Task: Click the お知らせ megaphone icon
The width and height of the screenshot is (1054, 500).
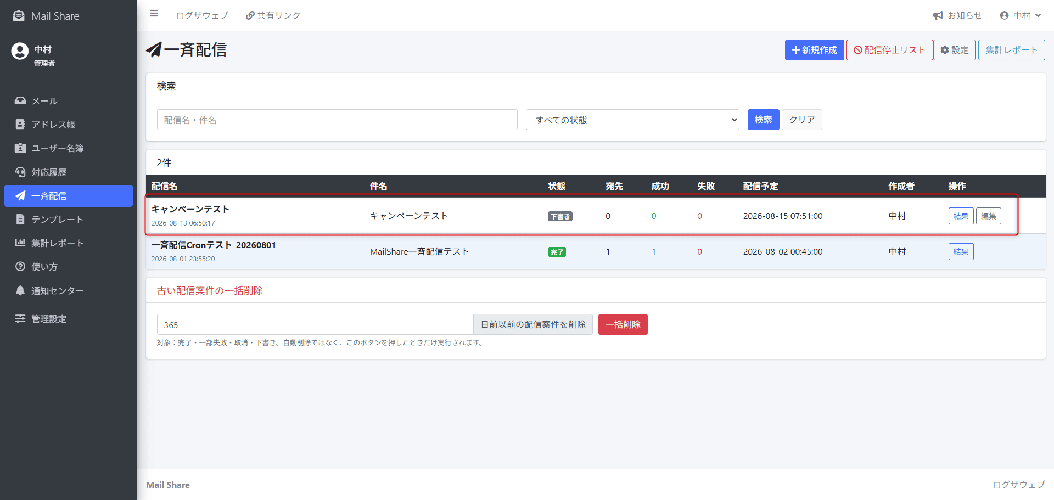Action: coord(938,16)
